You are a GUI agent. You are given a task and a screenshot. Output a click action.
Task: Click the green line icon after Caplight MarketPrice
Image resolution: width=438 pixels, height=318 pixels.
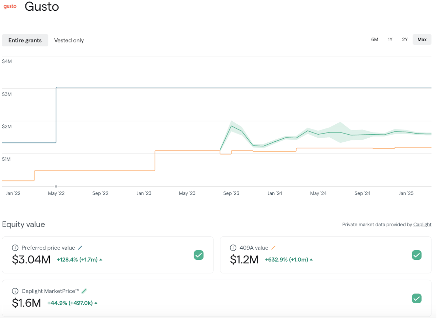click(84, 291)
